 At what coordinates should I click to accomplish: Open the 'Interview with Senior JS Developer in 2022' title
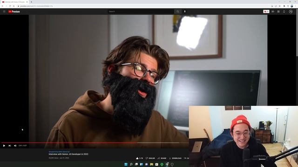pyautogui.click(x=68, y=154)
